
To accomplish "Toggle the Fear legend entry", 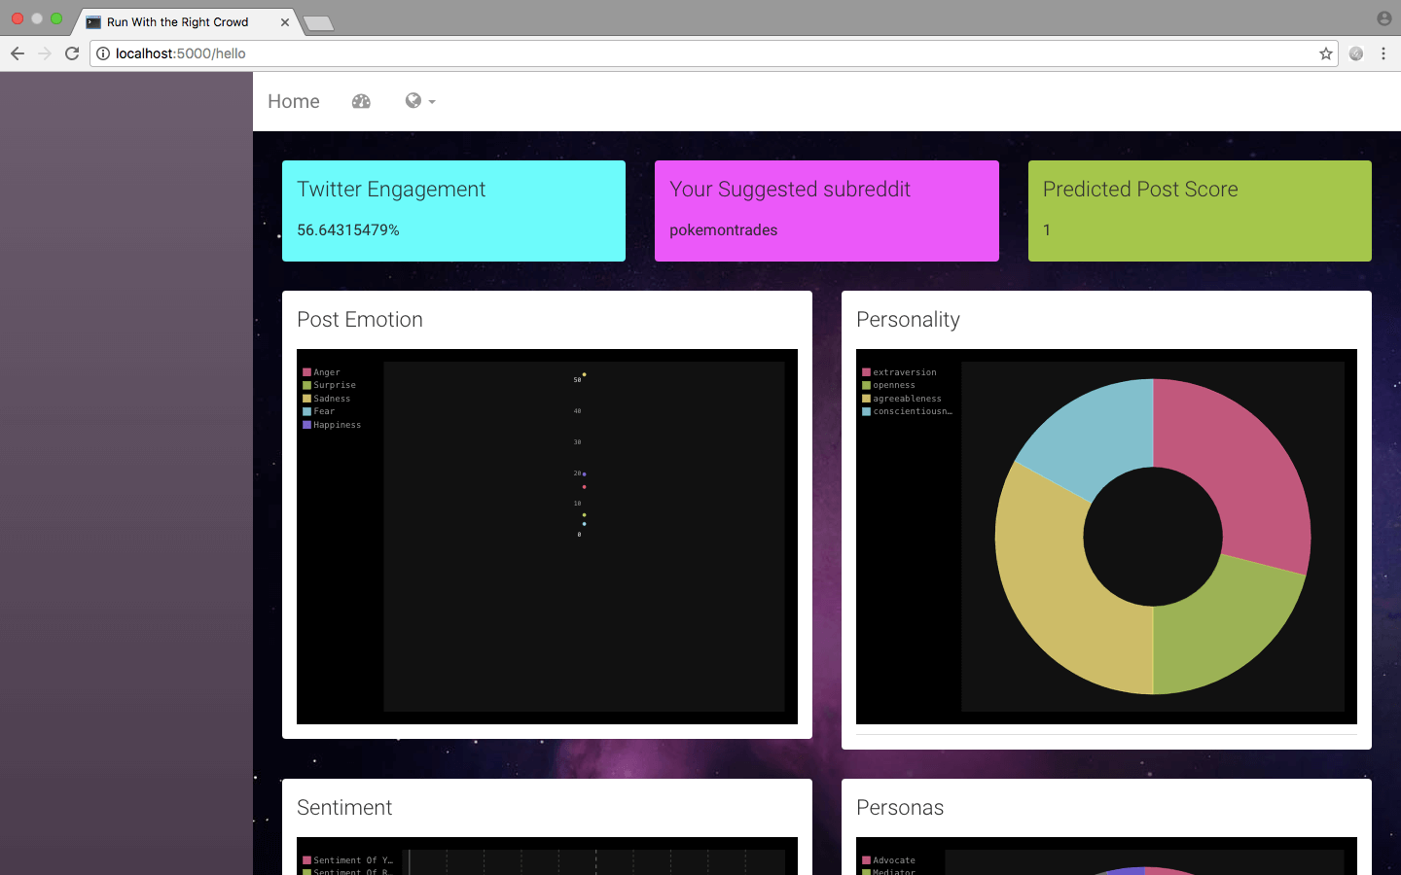I will pos(319,411).
